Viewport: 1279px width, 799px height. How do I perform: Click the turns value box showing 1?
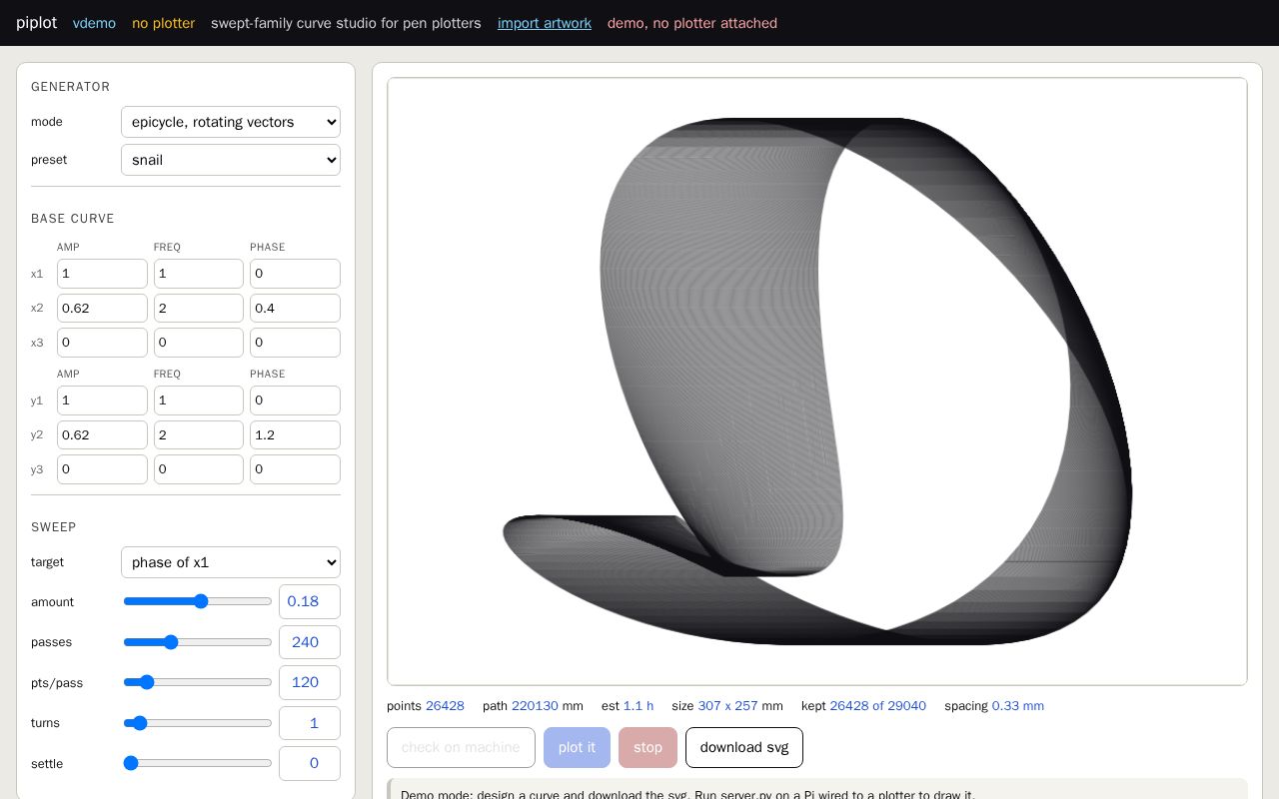click(310, 723)
